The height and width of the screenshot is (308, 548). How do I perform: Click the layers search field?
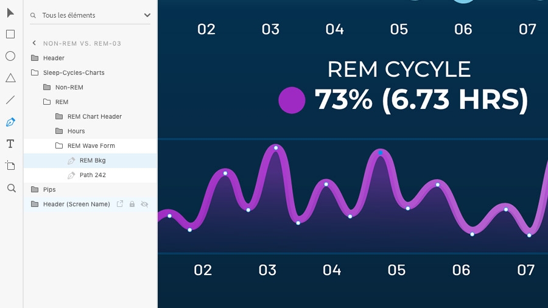click(x=85, y=15)
